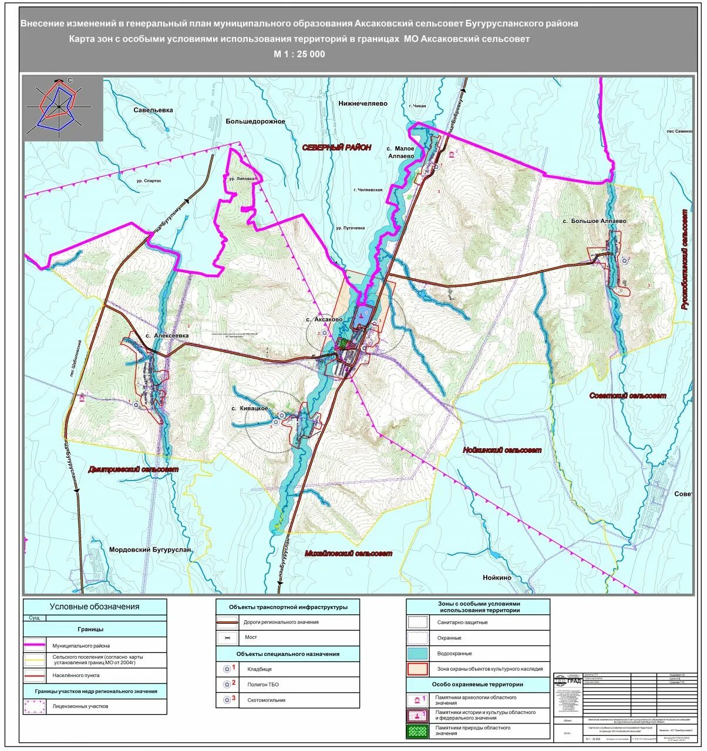The width and height of the screenshot is (707, 751).
Task: Click the с. Малое Алпаево label
Action: point(400,153)
